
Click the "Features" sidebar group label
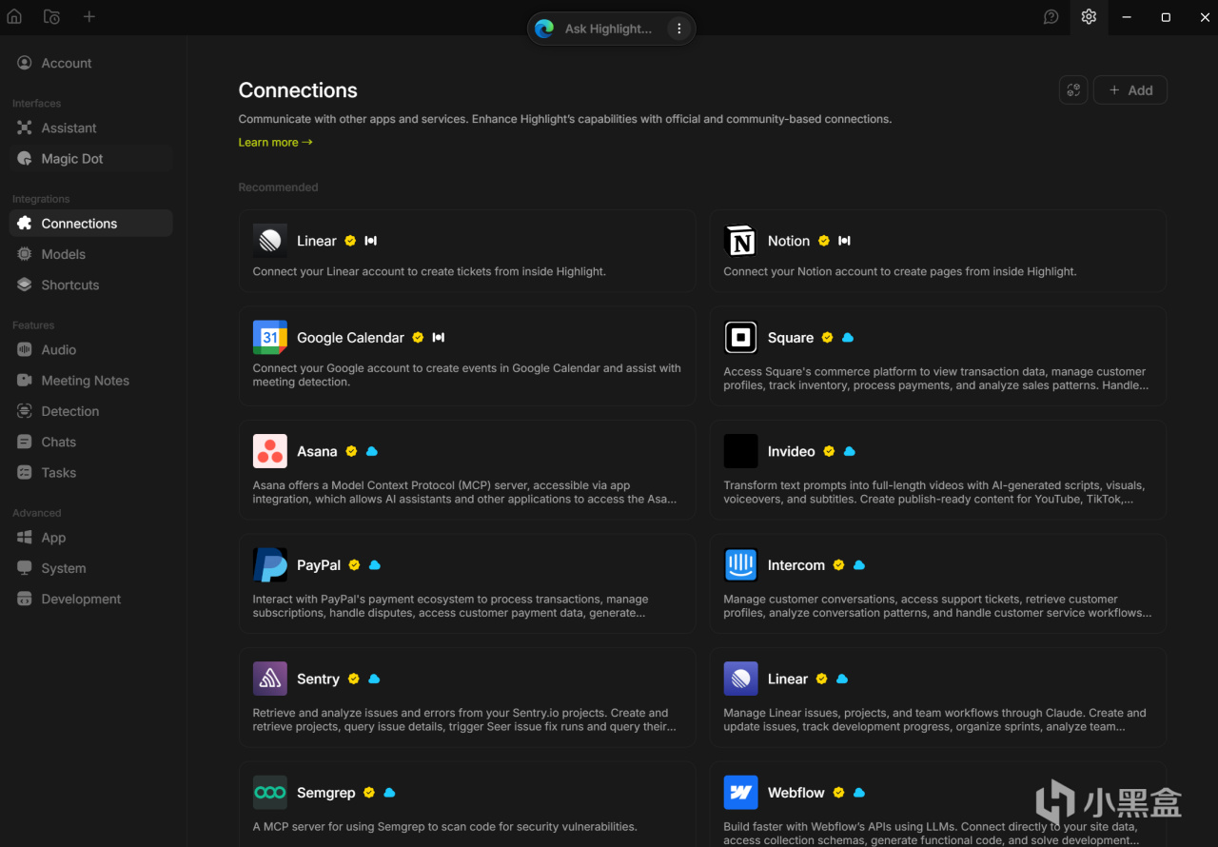click(x=33, y=325)
